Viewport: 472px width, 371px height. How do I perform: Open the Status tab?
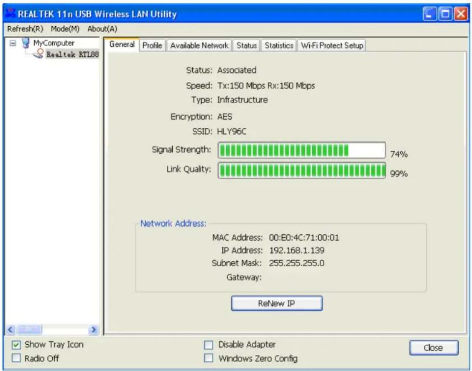point(247,45)
